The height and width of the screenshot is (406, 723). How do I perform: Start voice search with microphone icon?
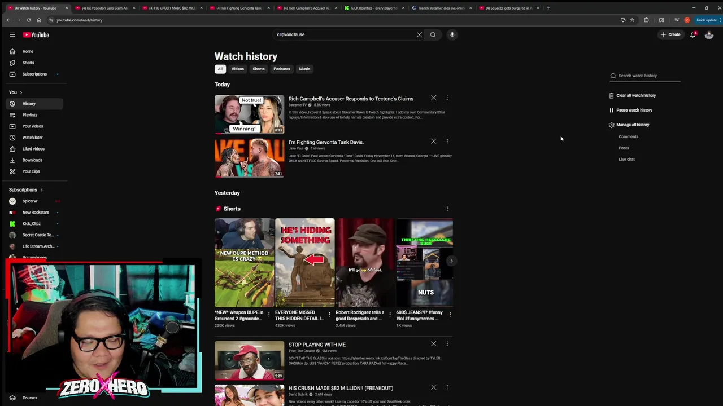click(452, 34)
